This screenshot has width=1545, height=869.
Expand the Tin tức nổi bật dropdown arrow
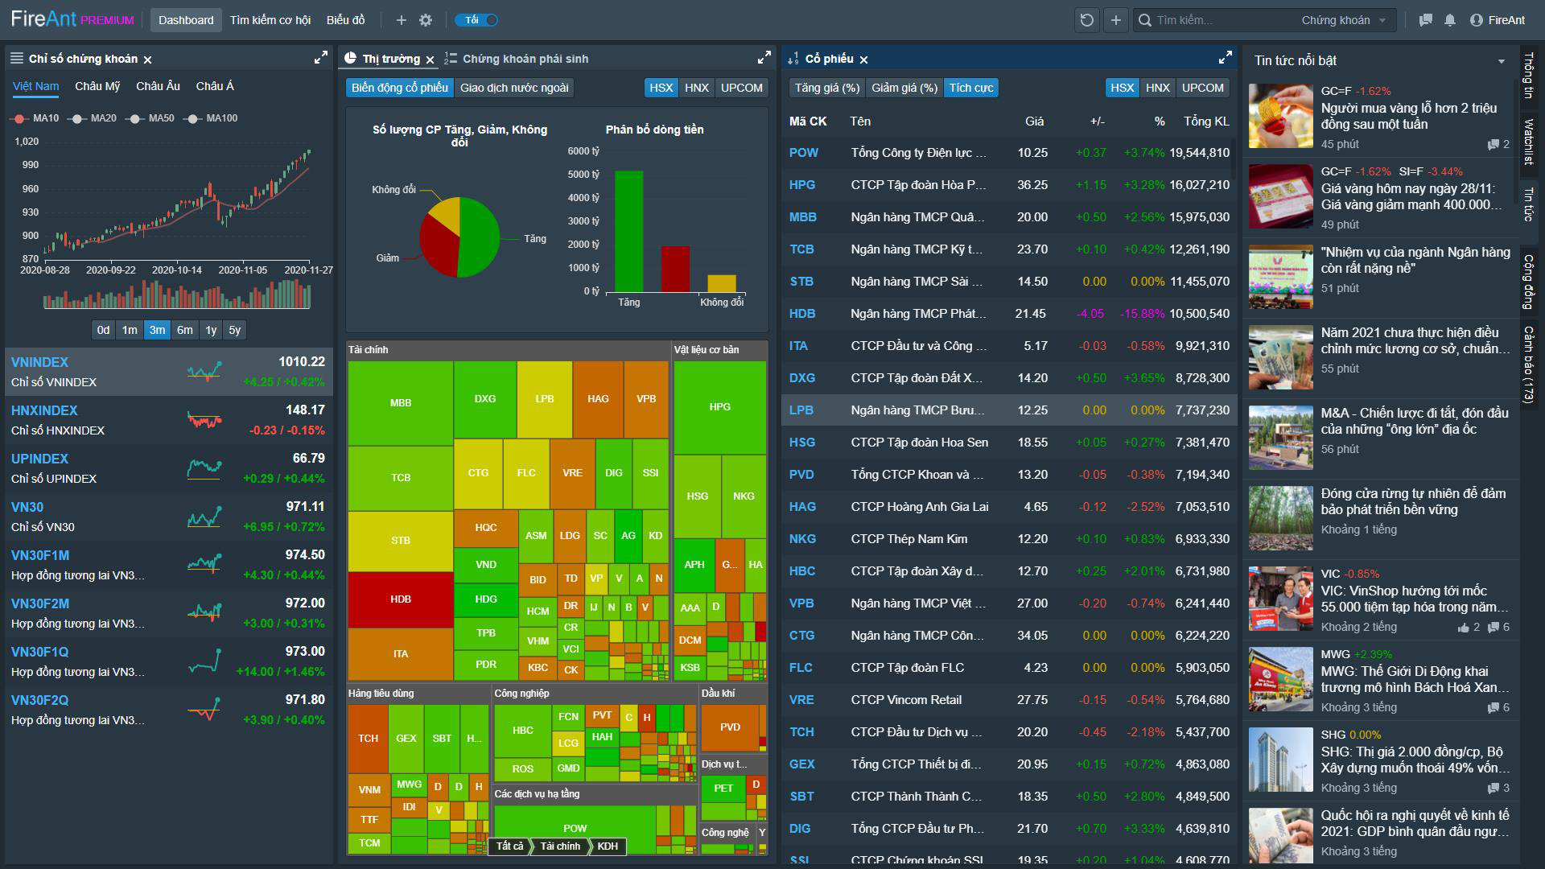(x=1501, y=61)
